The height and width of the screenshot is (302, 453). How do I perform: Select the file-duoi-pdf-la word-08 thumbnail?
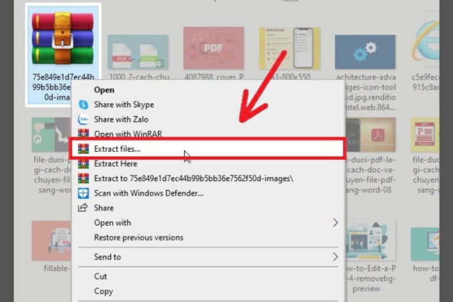pyautogui.click(x=370, y=134)
